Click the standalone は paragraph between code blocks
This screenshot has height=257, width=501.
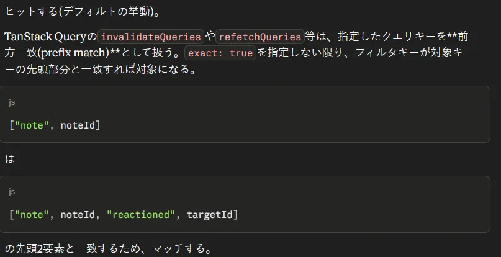(10, 158)
